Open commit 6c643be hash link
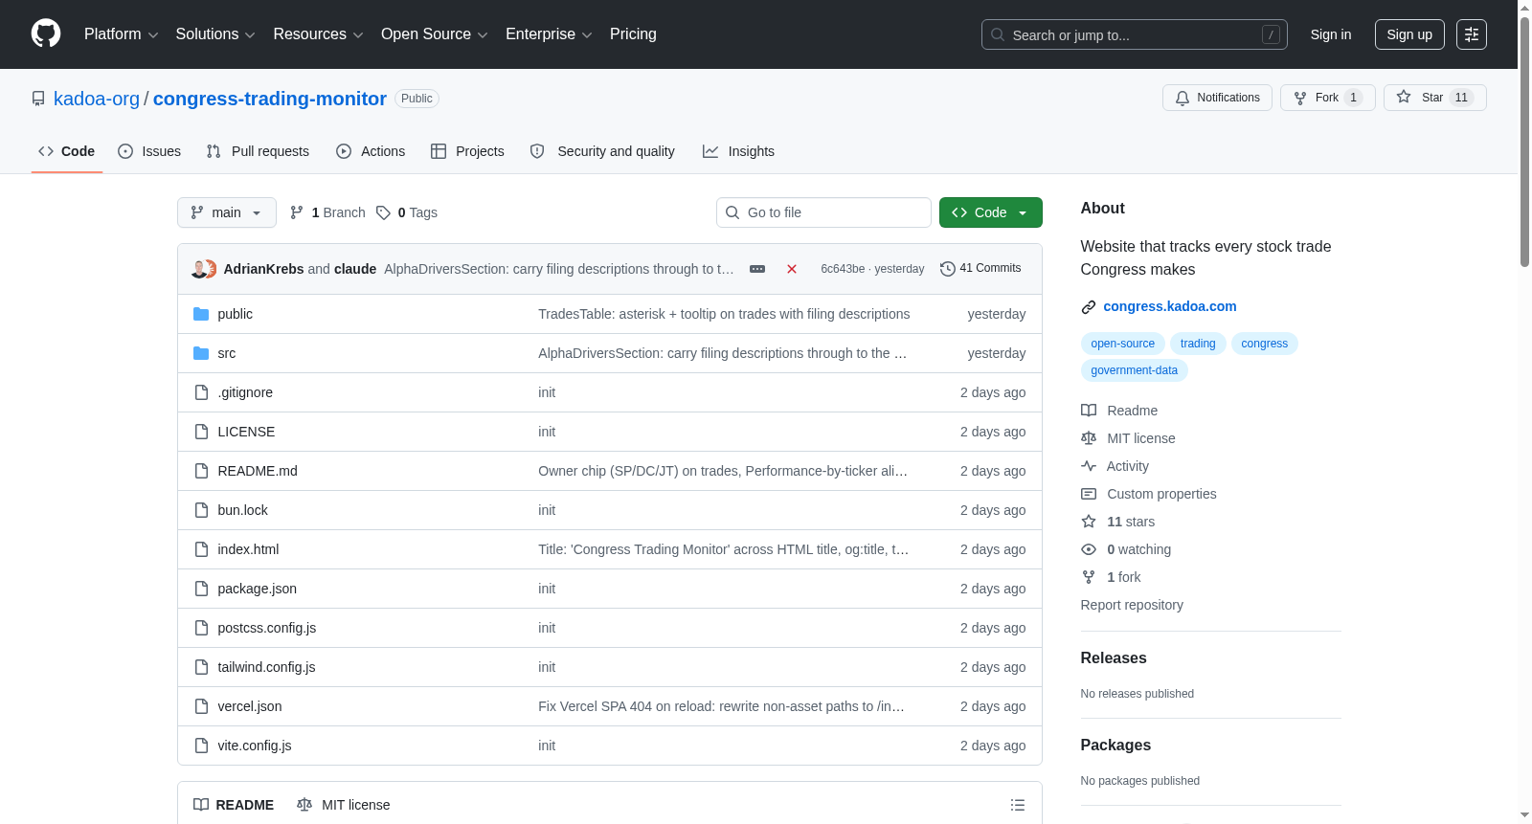 (x=843, y=269)
